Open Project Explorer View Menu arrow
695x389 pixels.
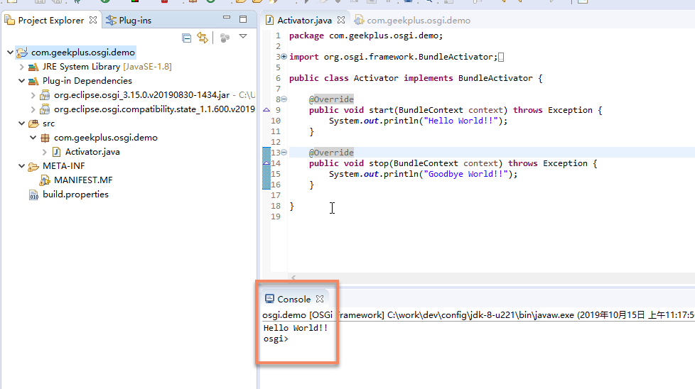click(x=243, y=36)
